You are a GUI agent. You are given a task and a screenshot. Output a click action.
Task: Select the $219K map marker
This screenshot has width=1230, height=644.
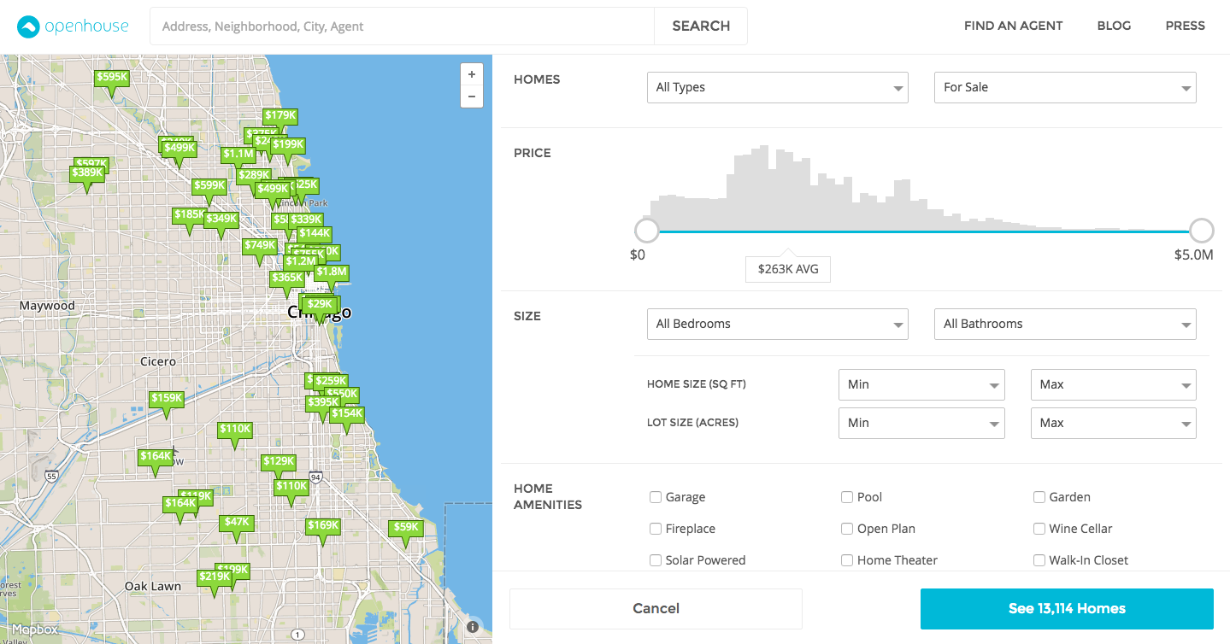tap(215, 577)
